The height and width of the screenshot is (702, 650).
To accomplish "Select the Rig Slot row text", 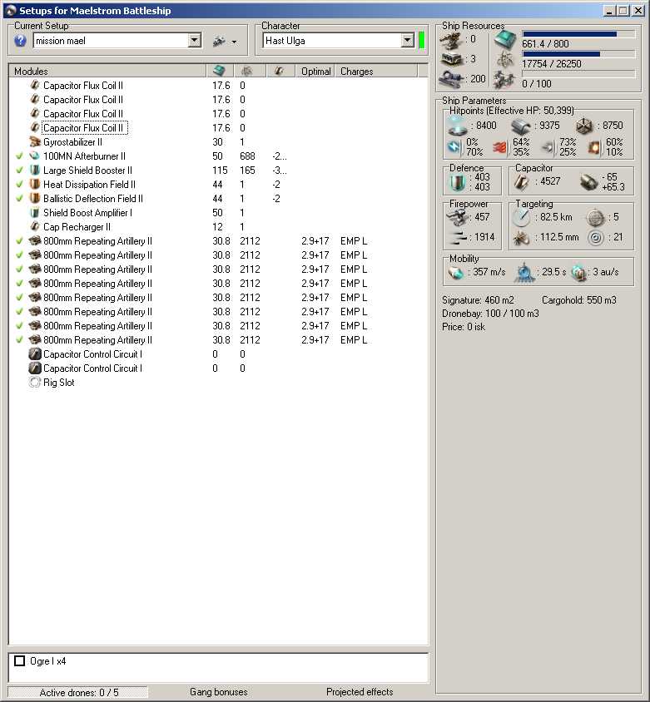I will coord(59,383).
